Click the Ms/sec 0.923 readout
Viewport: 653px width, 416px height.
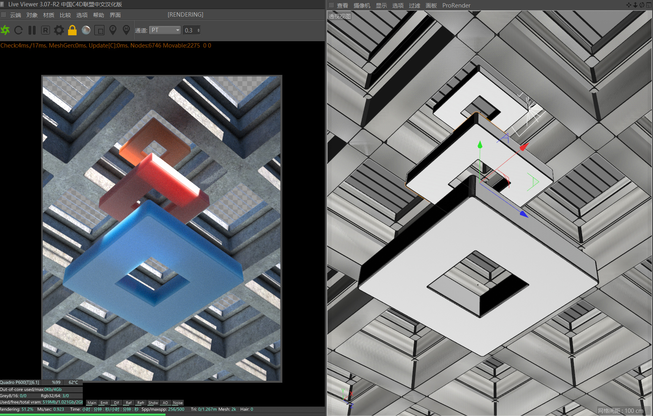tap(51, 409)
